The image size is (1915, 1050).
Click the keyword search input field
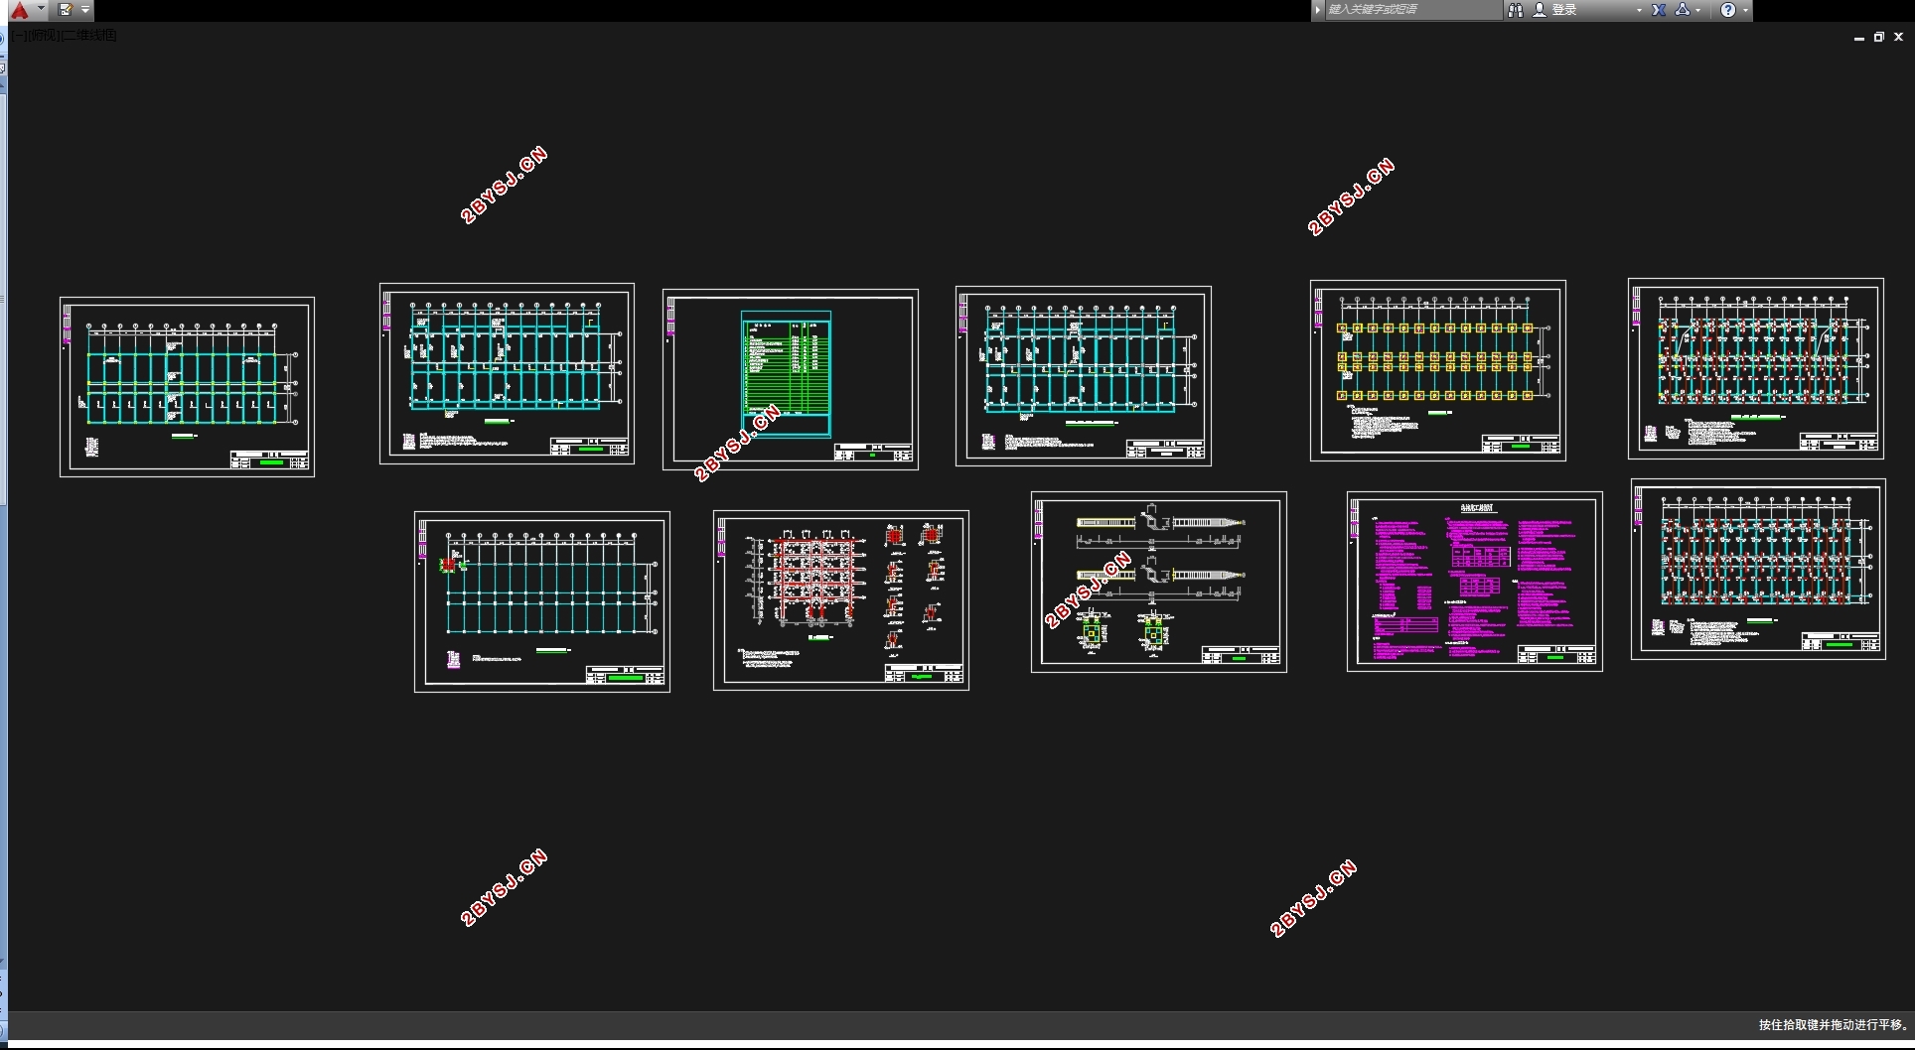tap(1413, 10)
